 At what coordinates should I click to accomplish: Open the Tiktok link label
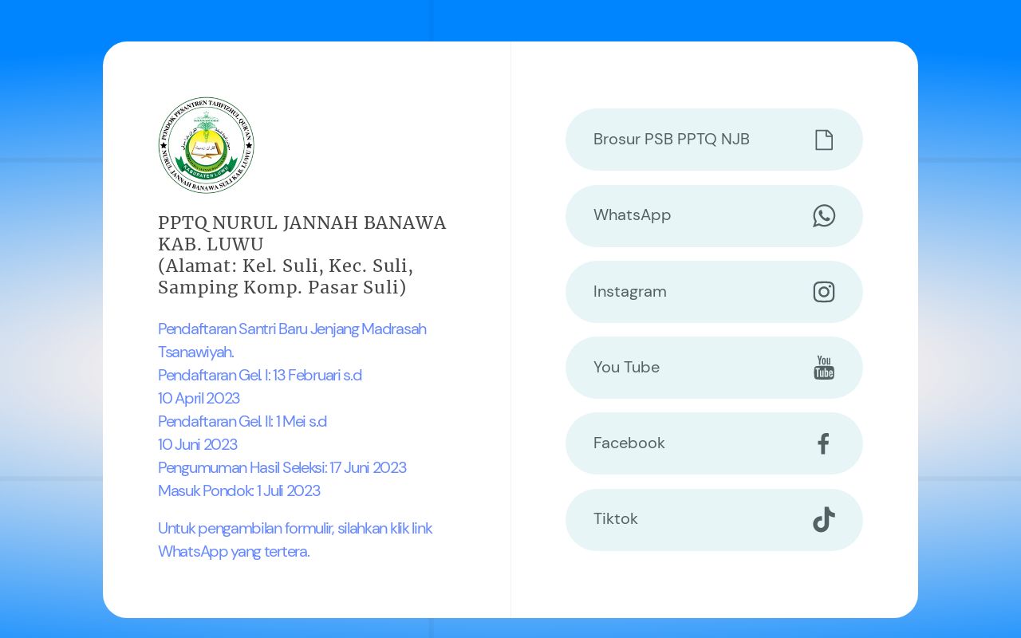(615, 519)
